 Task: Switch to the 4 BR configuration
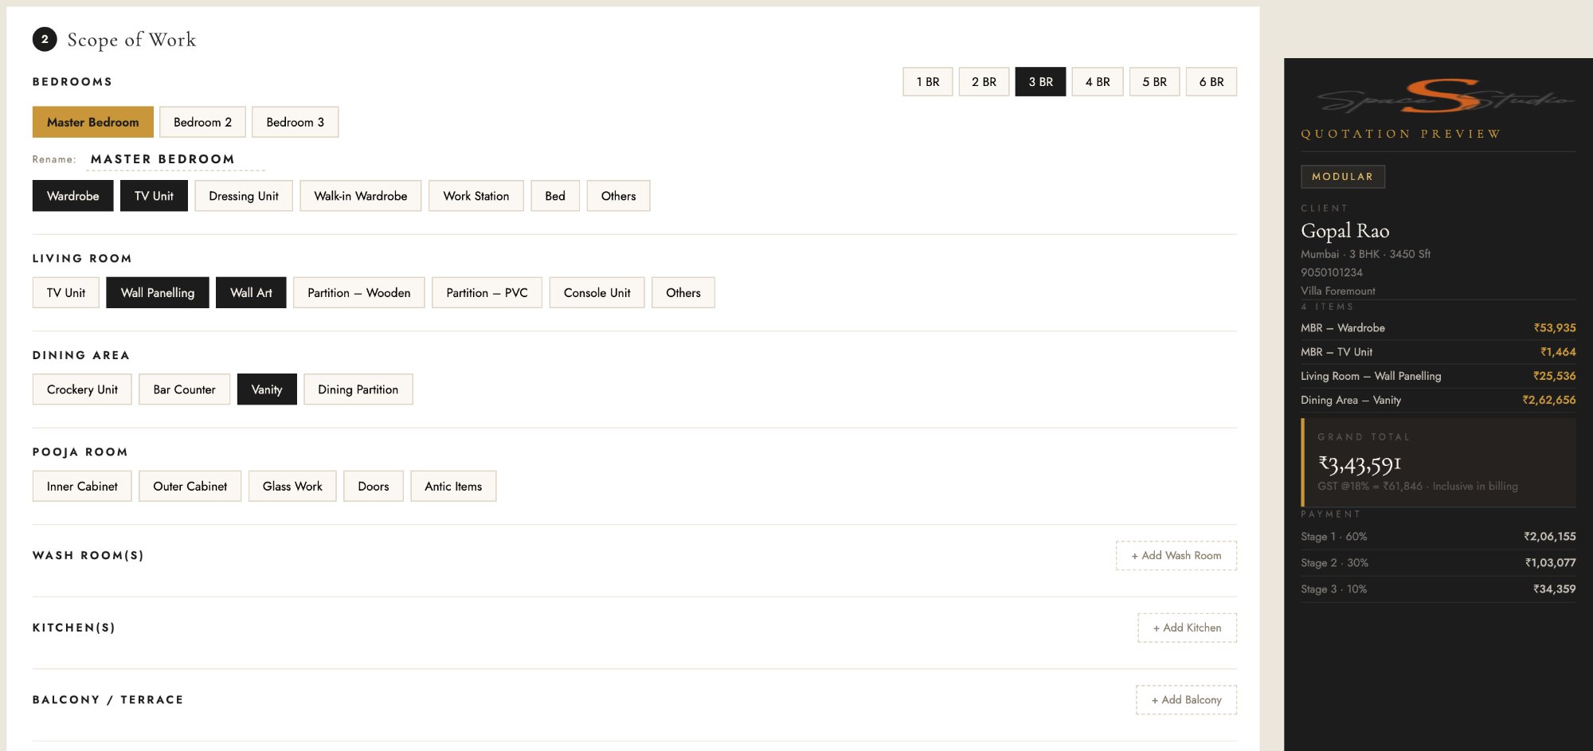coord(1097,81)
